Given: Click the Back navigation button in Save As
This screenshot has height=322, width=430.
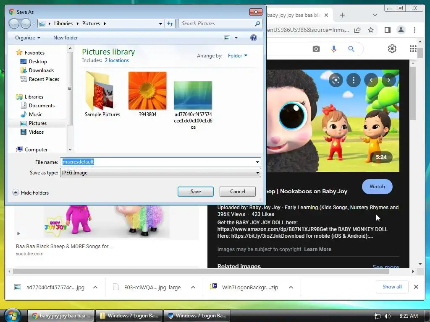Looking at the screenshot, I should 14,23.
